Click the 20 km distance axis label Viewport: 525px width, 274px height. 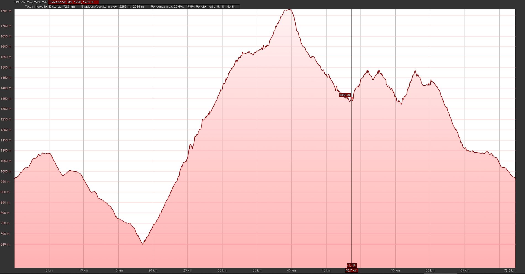tap(153, 270)
